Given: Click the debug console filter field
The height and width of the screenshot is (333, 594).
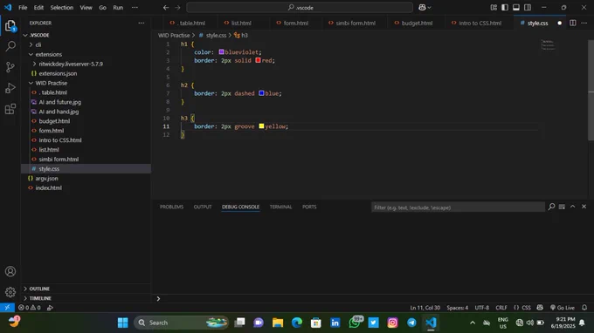Looking at the screenshot, I should tap(458, 207).
